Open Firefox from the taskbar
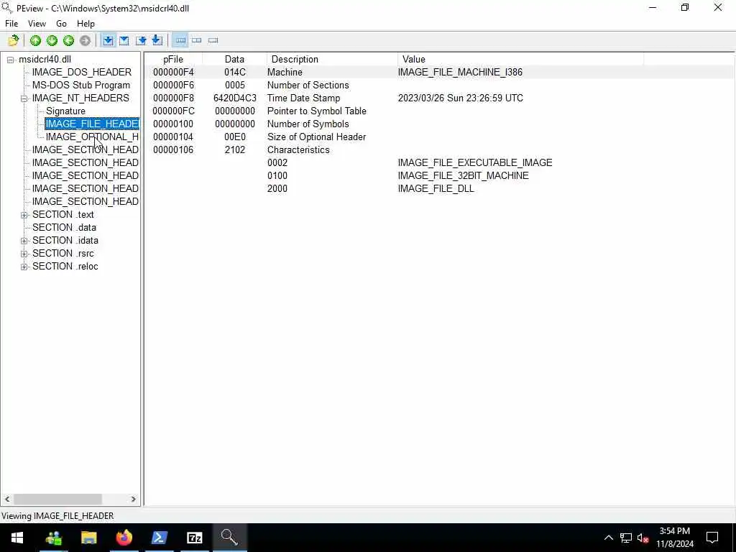The image size is (736, 552). pyautogui.click(x=124, y=538)
